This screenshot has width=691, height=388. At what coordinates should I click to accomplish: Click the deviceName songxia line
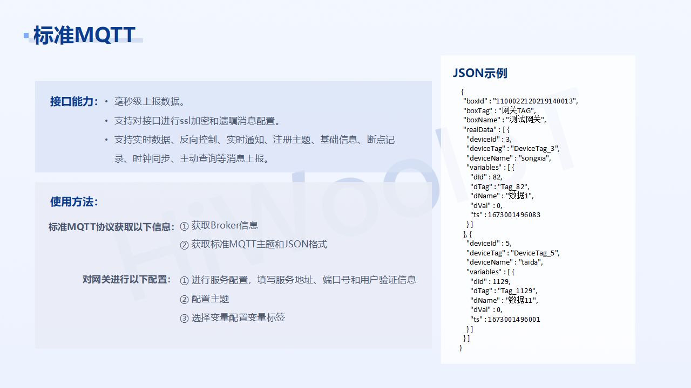(509, 158)
